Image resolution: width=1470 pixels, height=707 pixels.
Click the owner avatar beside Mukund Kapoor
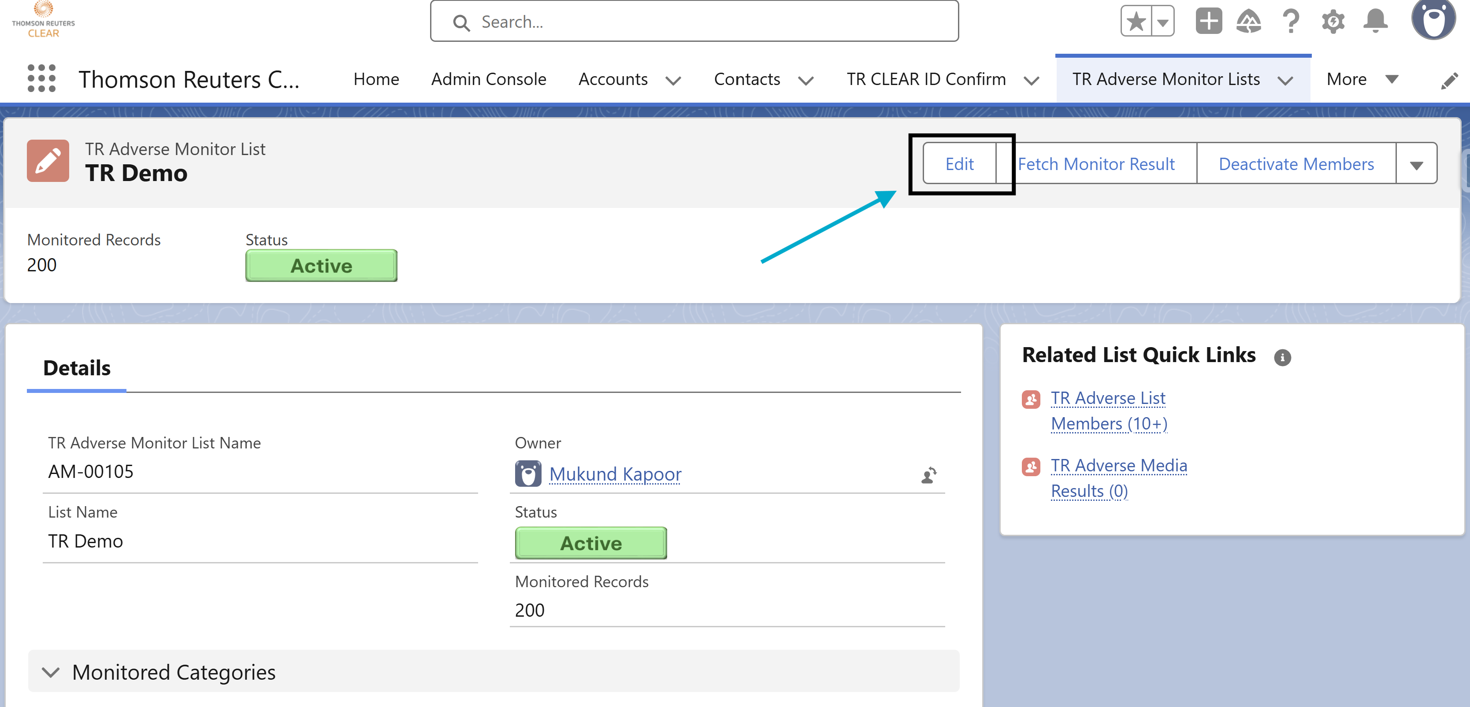(x=528, y=474)
